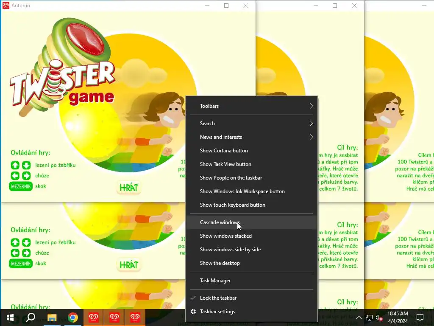Click the muted volume tray icon
434x326 pixels.
click(x=379, y=318)
